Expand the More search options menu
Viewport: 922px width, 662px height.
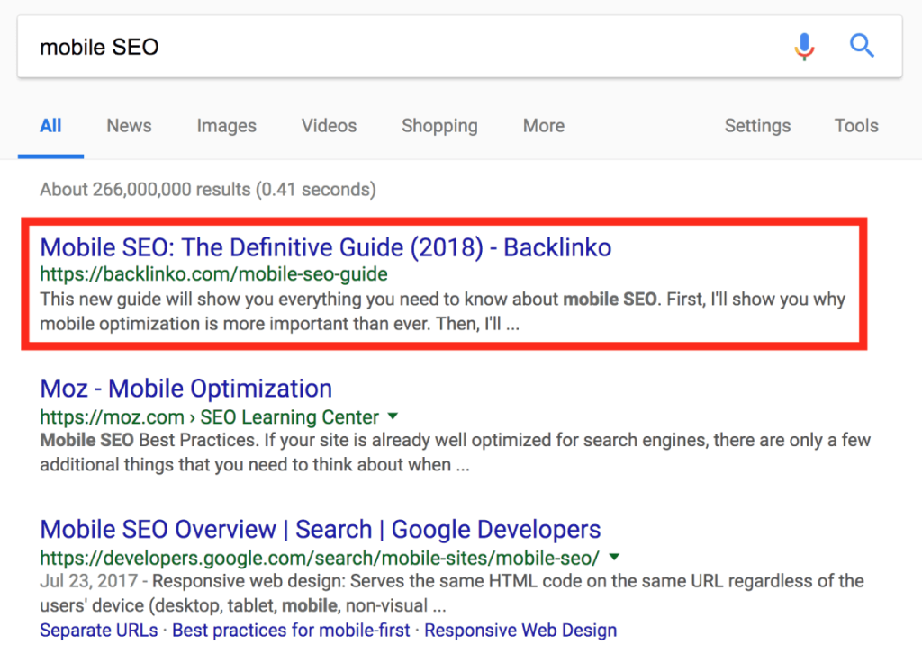(543, 126)
